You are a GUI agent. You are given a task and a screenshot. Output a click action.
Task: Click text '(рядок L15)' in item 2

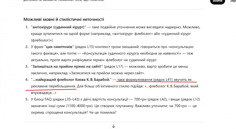(x=85, y=47)
